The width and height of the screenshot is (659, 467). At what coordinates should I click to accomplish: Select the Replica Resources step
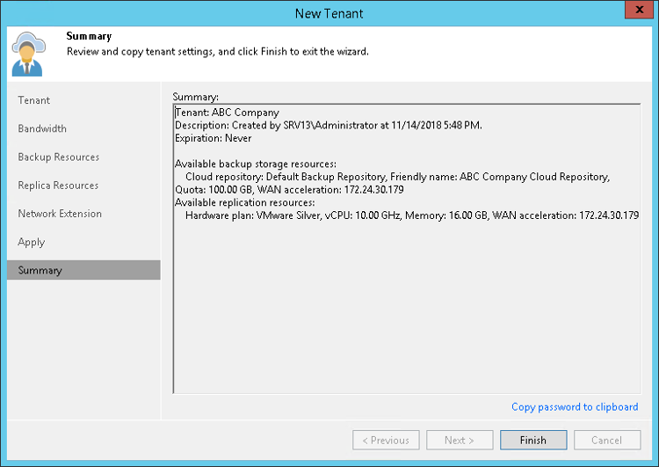pos(58,186)
